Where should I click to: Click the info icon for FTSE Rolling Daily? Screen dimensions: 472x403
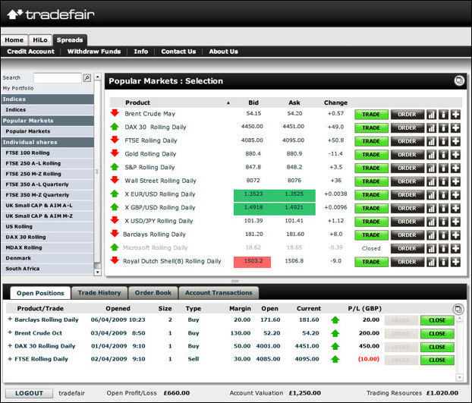443,140
